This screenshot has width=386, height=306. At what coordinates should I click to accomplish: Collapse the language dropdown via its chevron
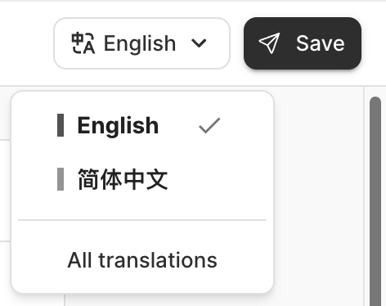(199, 43)
